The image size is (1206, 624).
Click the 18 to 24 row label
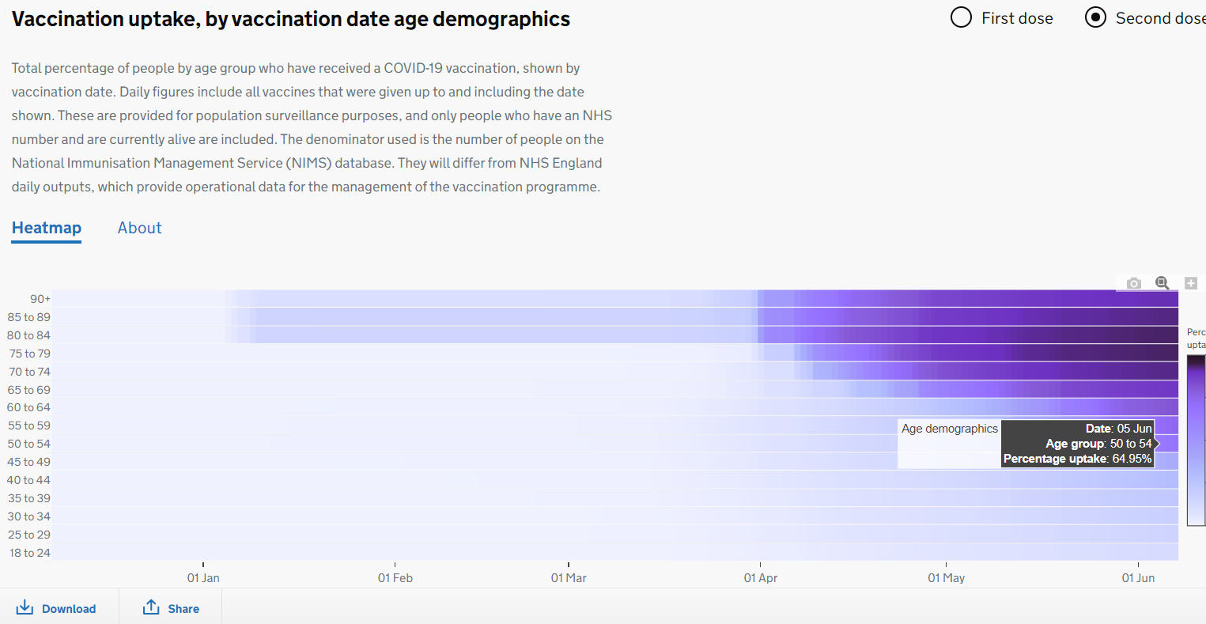30,553
